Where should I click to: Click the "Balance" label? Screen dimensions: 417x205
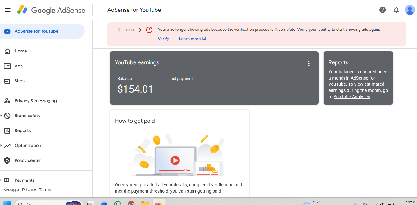tap(125, 79)
